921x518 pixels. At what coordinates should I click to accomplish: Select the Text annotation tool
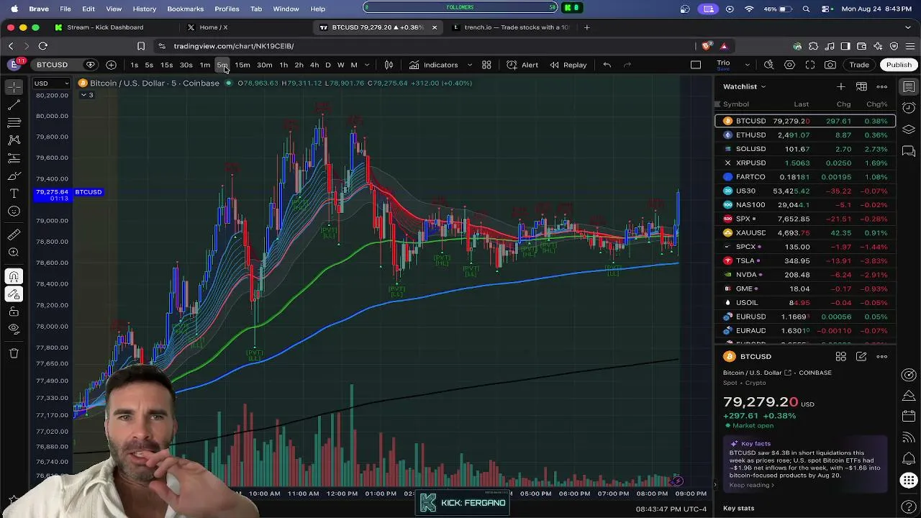(x=14, y=194)
